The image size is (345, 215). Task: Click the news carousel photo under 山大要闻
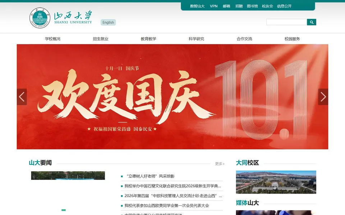click(x=68, y=176)
